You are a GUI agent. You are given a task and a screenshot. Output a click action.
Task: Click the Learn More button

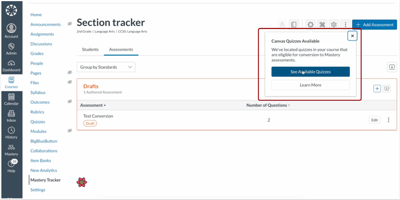tap(310, 85)
